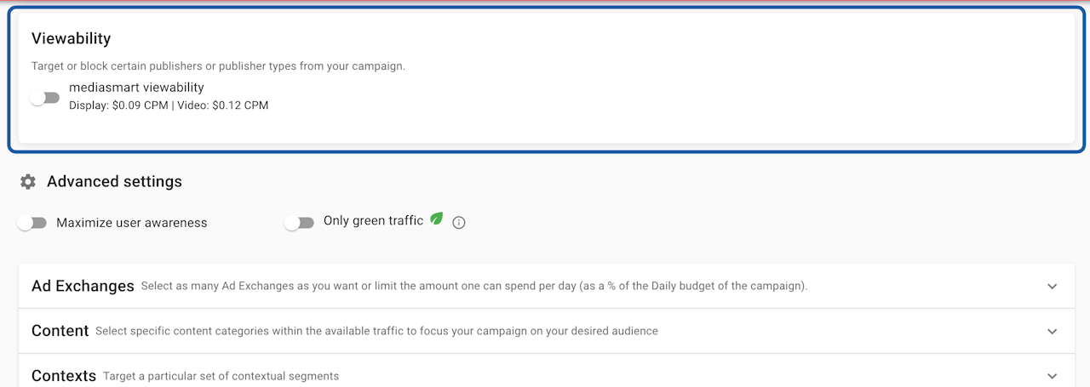Toggle Maximize user awareness switch
The width and height of the screenshot is (1090, 387).
pos(32,223)
